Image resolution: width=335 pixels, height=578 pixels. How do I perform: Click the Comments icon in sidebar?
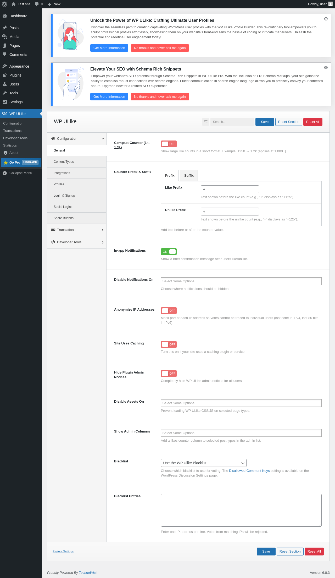pos(5,55)
